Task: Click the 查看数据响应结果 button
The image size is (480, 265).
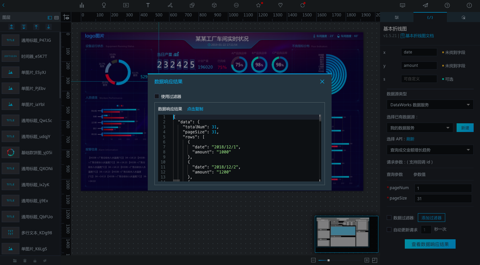Action: click(430, 244)
